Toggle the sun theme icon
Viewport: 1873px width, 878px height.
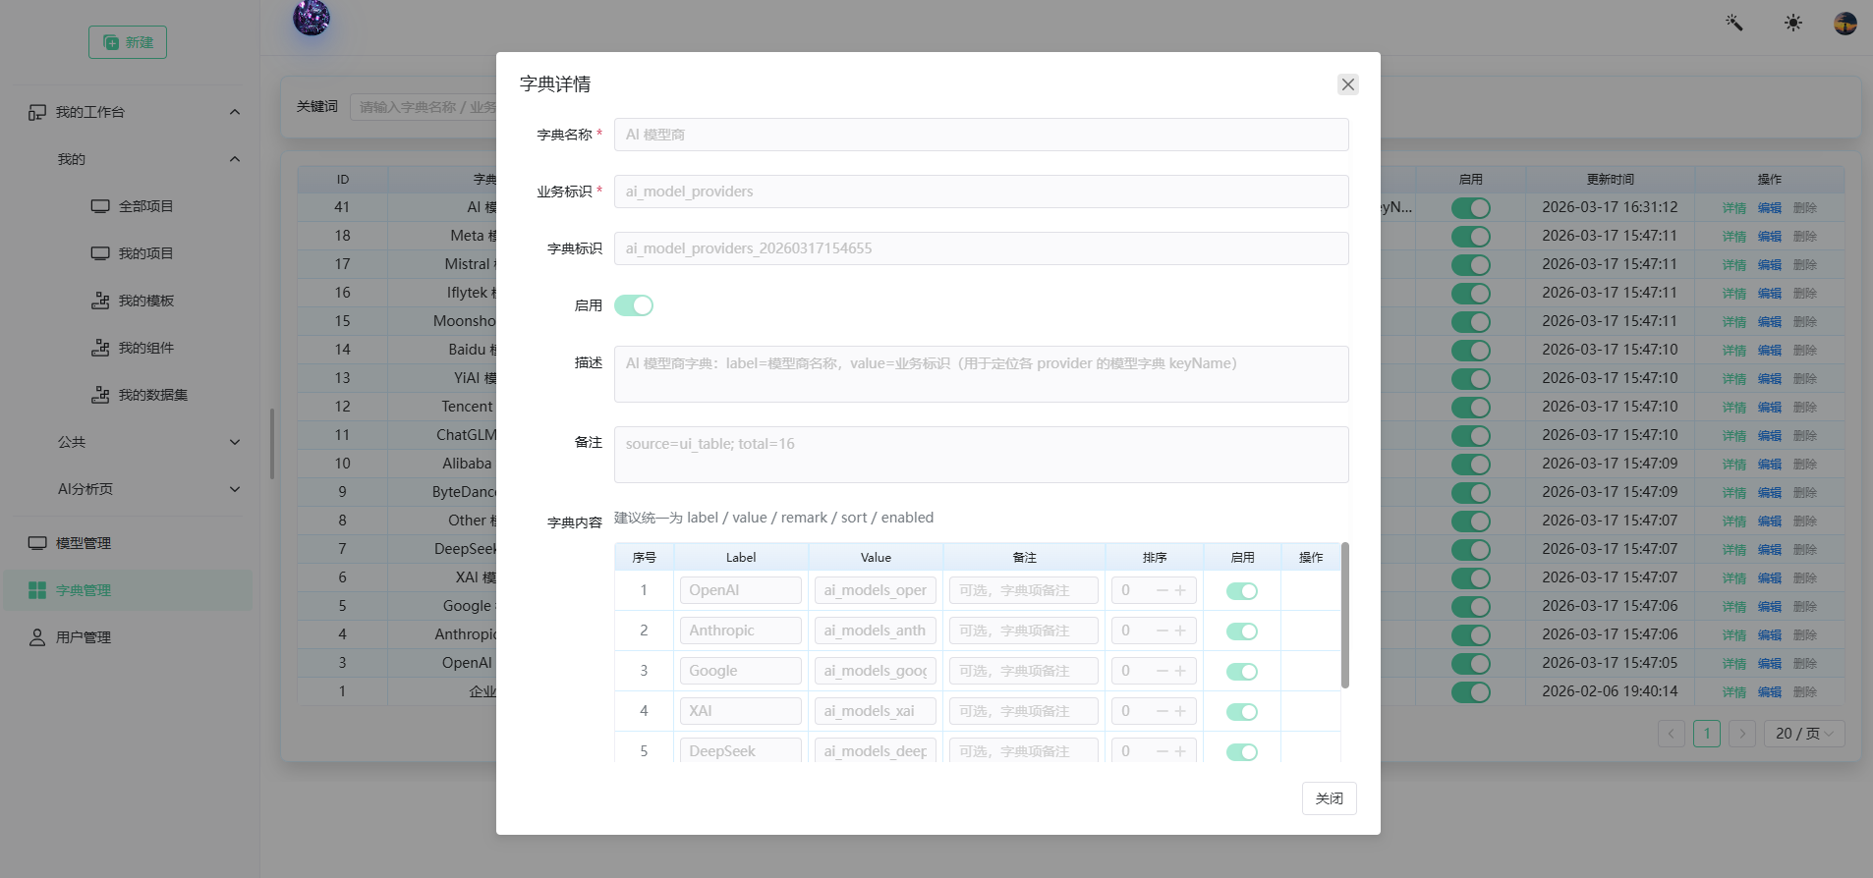point(1793,23)
